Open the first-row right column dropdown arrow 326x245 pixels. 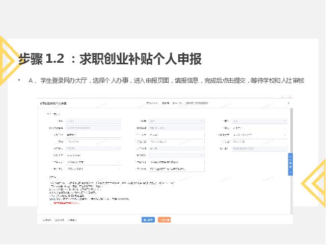pos(285,121)
